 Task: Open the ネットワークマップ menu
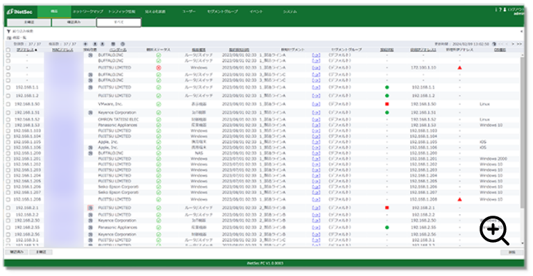click(x=88, y=12)
